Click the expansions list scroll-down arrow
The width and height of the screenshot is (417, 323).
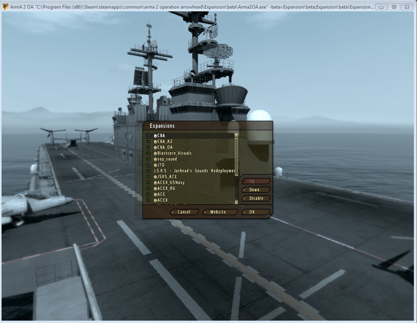coord(236,203)
